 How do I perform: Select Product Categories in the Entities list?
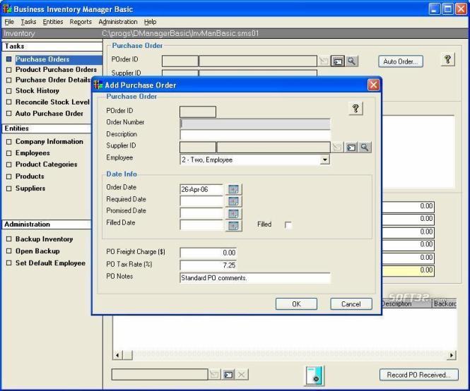tap(46, 164)
